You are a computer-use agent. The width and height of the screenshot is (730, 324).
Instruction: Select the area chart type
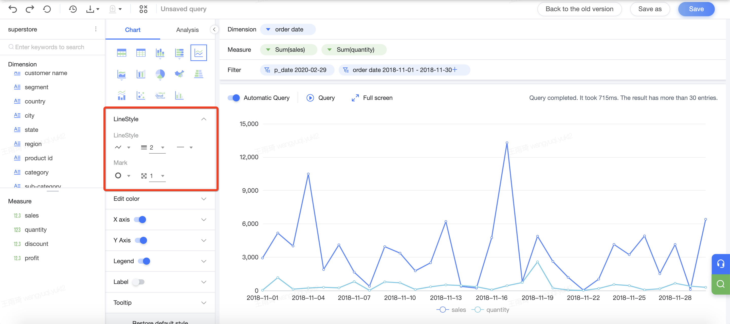pyautogui.click(x=122, y=75)
